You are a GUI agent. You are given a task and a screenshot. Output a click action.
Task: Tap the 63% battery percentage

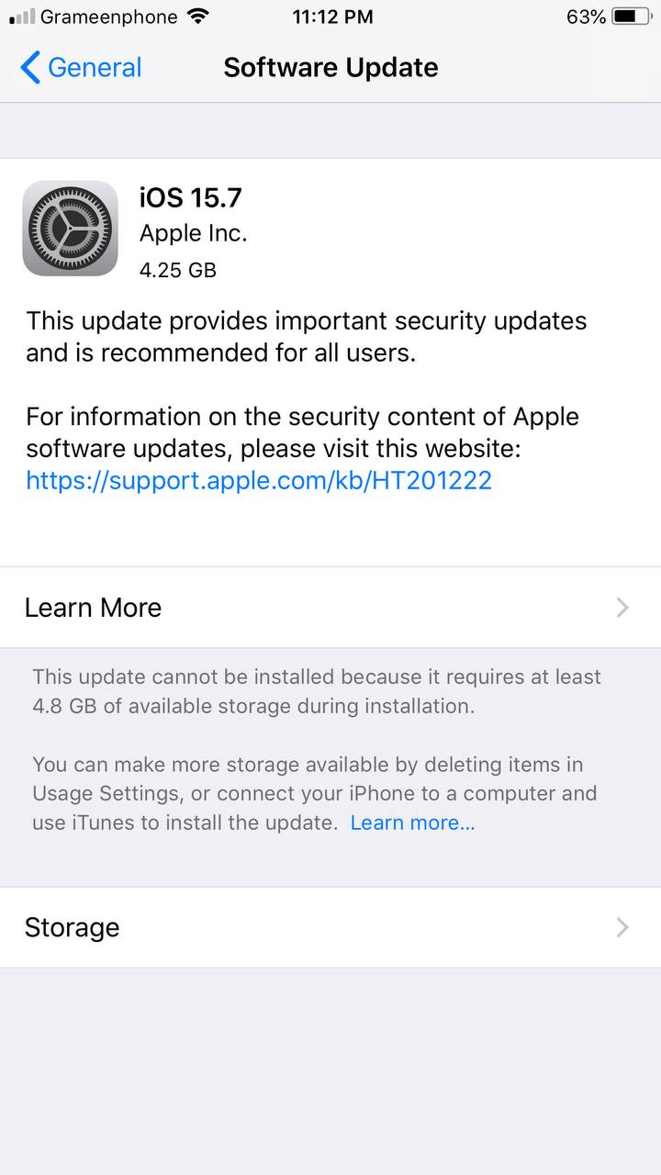pos(586,17)
